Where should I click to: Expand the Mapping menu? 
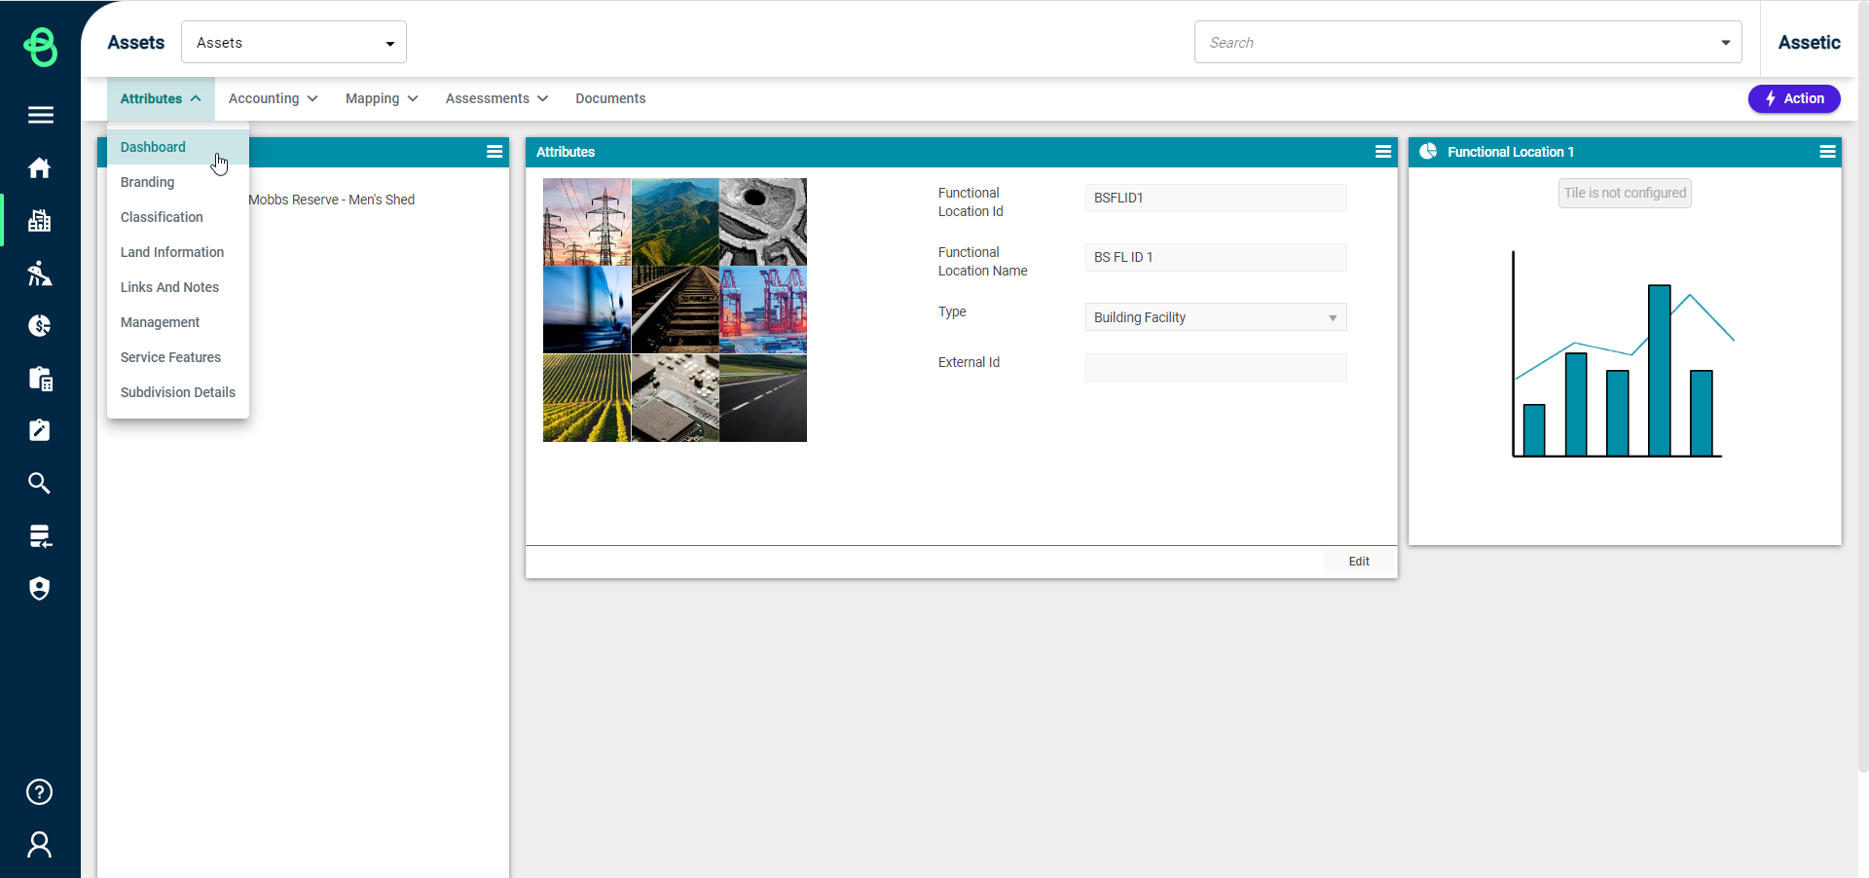click(x=382, y=98)
